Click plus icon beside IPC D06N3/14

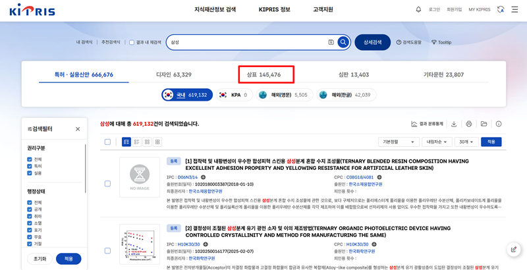(203, 177)
